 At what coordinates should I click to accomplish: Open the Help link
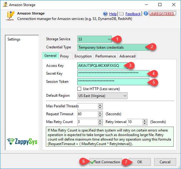pos(113,14)
